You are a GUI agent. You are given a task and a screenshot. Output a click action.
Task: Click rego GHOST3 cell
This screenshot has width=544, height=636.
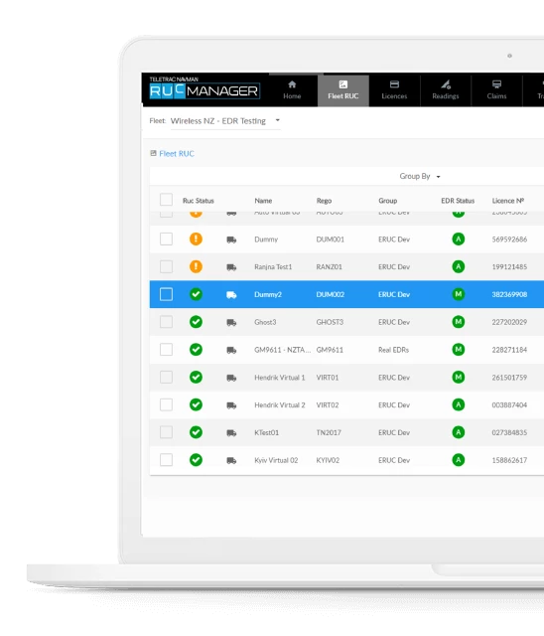coord(330,322)
